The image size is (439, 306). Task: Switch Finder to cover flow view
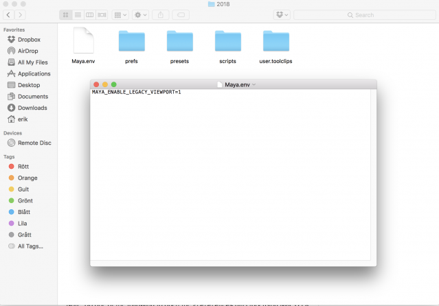coord(102,15)
